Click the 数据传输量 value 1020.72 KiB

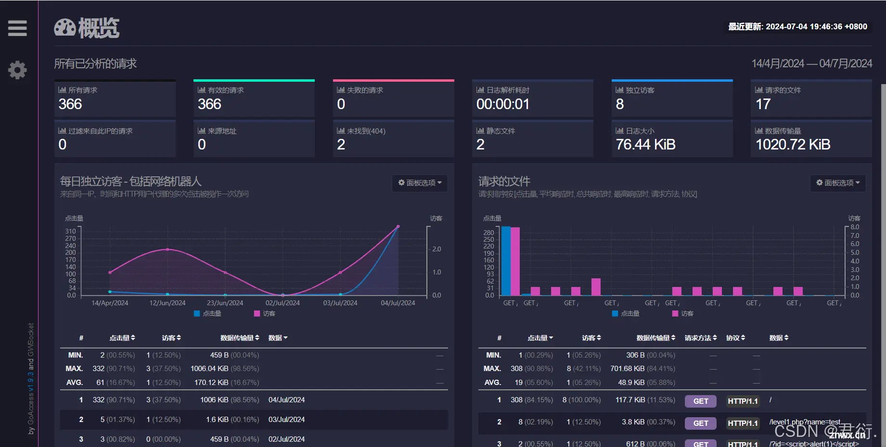pyautogui.click(x=793, y=145)
